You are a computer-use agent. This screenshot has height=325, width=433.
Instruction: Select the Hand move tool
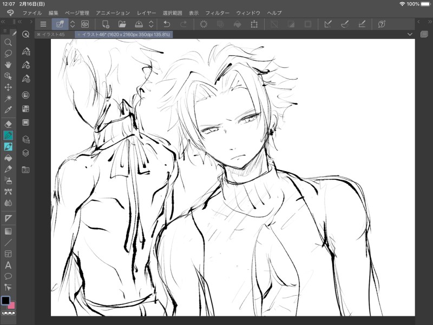tap(8, 64)
